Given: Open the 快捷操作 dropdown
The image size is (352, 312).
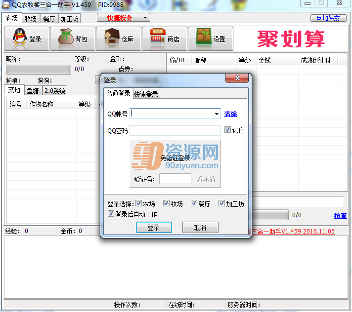Looking at the screenshot, I should click(x=124, y=18).
